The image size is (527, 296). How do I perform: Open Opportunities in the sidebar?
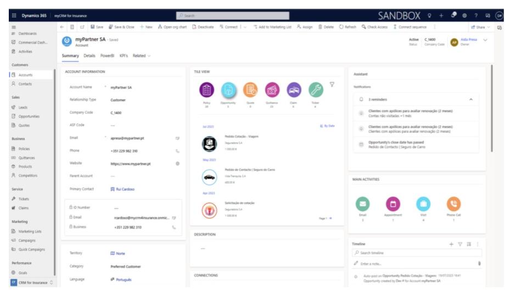click(x=29, y=116)
